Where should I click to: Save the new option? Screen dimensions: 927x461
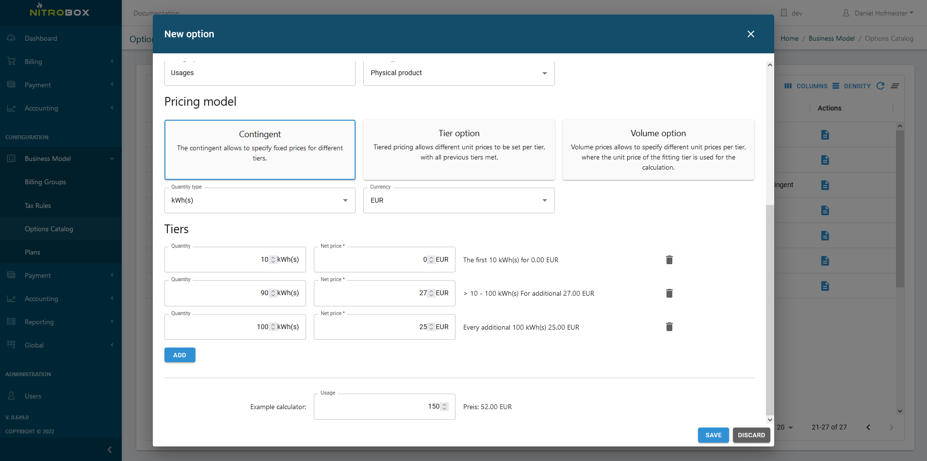[x=713, y=435]
